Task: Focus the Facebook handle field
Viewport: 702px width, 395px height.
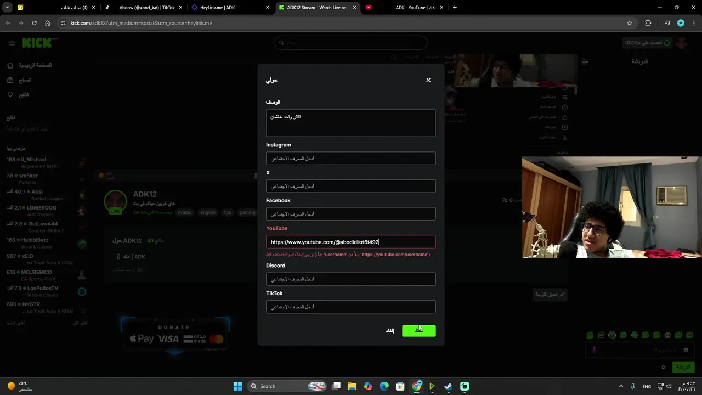Action: [350, 214]
